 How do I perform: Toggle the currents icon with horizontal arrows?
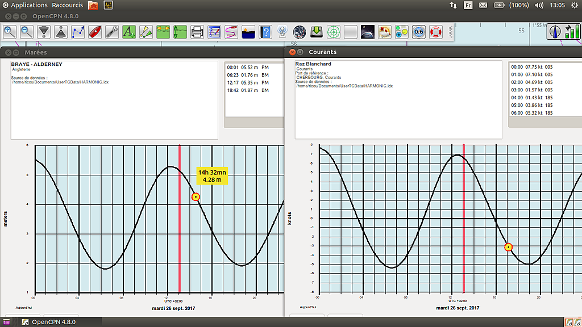click(x=163, y=32)
